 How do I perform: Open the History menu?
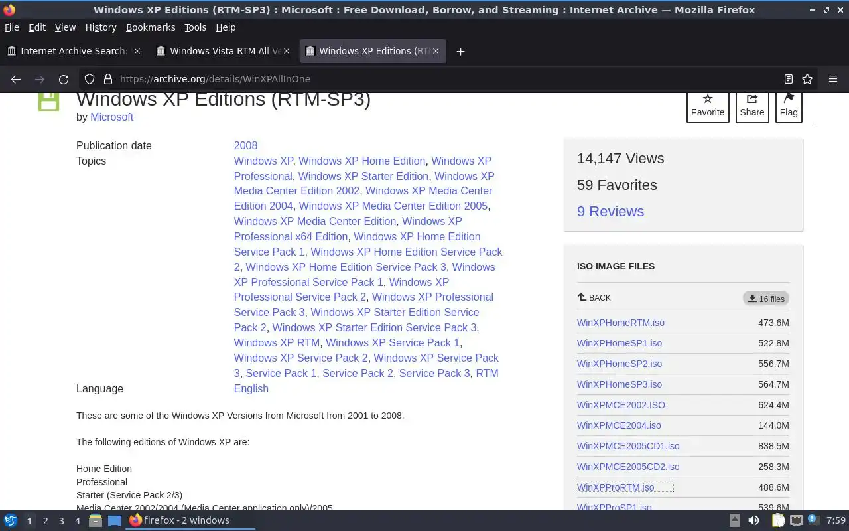tap(101, 27)
